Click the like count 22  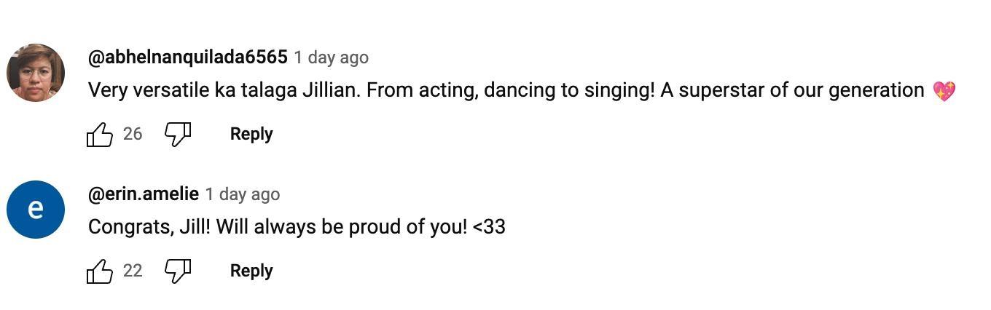click(x=133, y=271)
